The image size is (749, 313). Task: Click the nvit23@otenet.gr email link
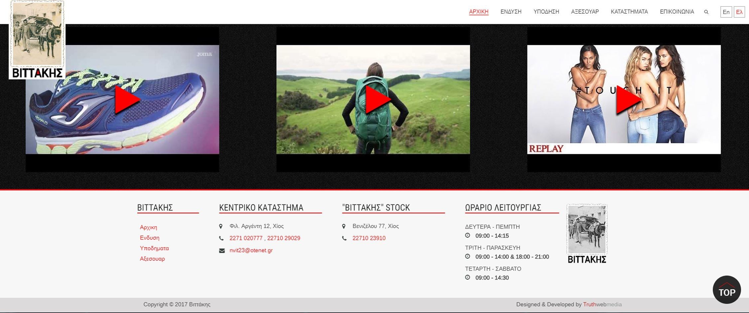(251, 250)
